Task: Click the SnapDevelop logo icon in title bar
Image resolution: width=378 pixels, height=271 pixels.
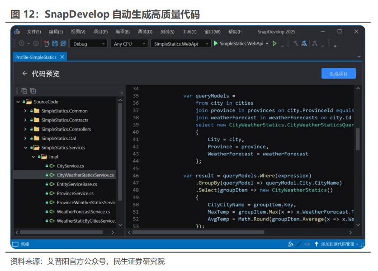Action: [x=17, y=32]
